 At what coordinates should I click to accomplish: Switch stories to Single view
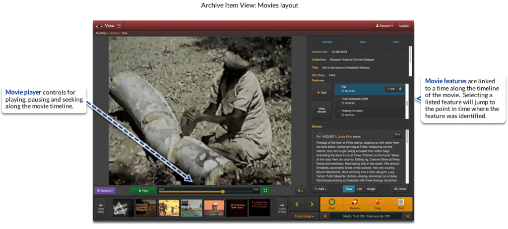[x=371, y=189]
